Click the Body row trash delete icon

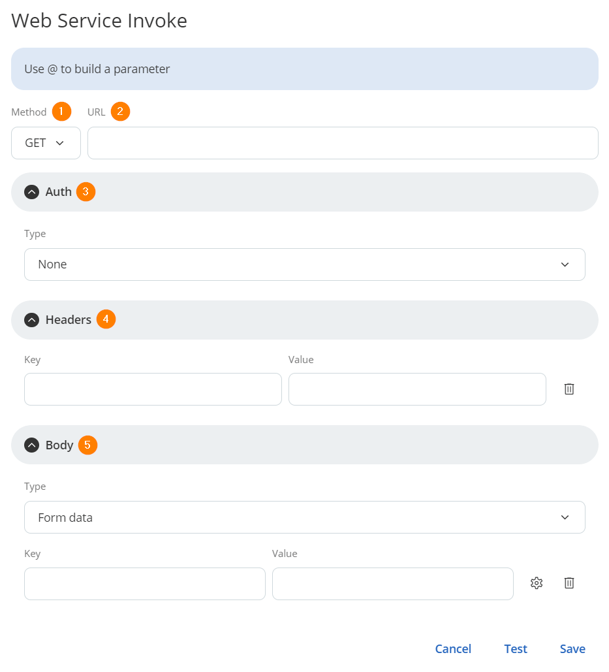[x=569, y=583]
